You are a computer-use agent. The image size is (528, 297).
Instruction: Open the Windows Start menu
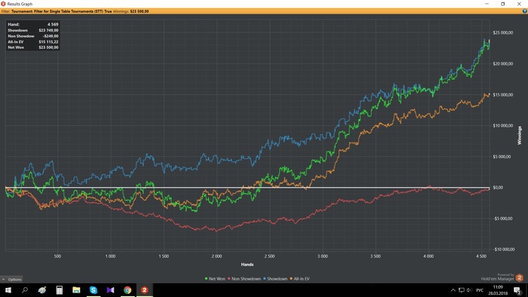point(8,290)
